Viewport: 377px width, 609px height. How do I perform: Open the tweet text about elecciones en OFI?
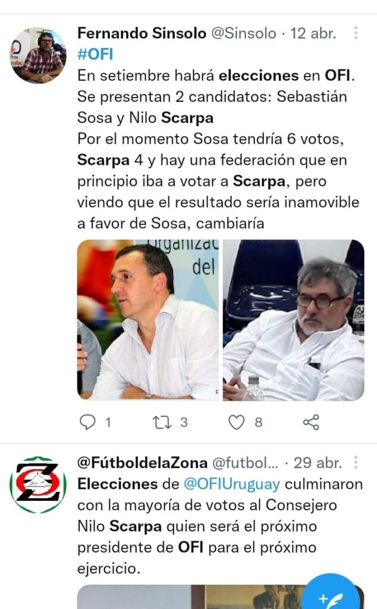[218, 149]
